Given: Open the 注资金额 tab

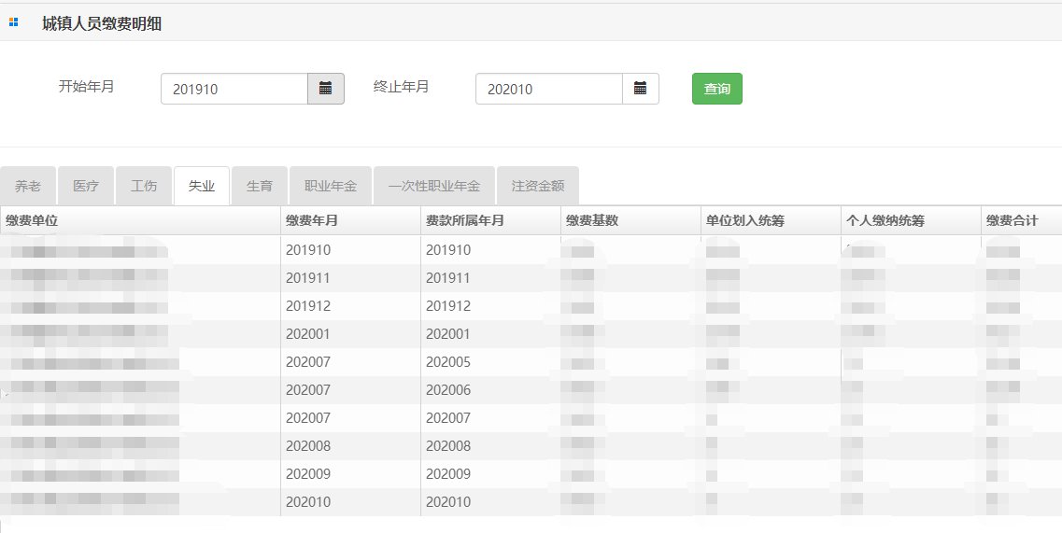Looking at the screenshot, I should coord(538,186).
